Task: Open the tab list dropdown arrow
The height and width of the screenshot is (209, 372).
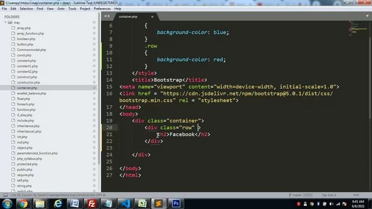Action: [367, 16]
